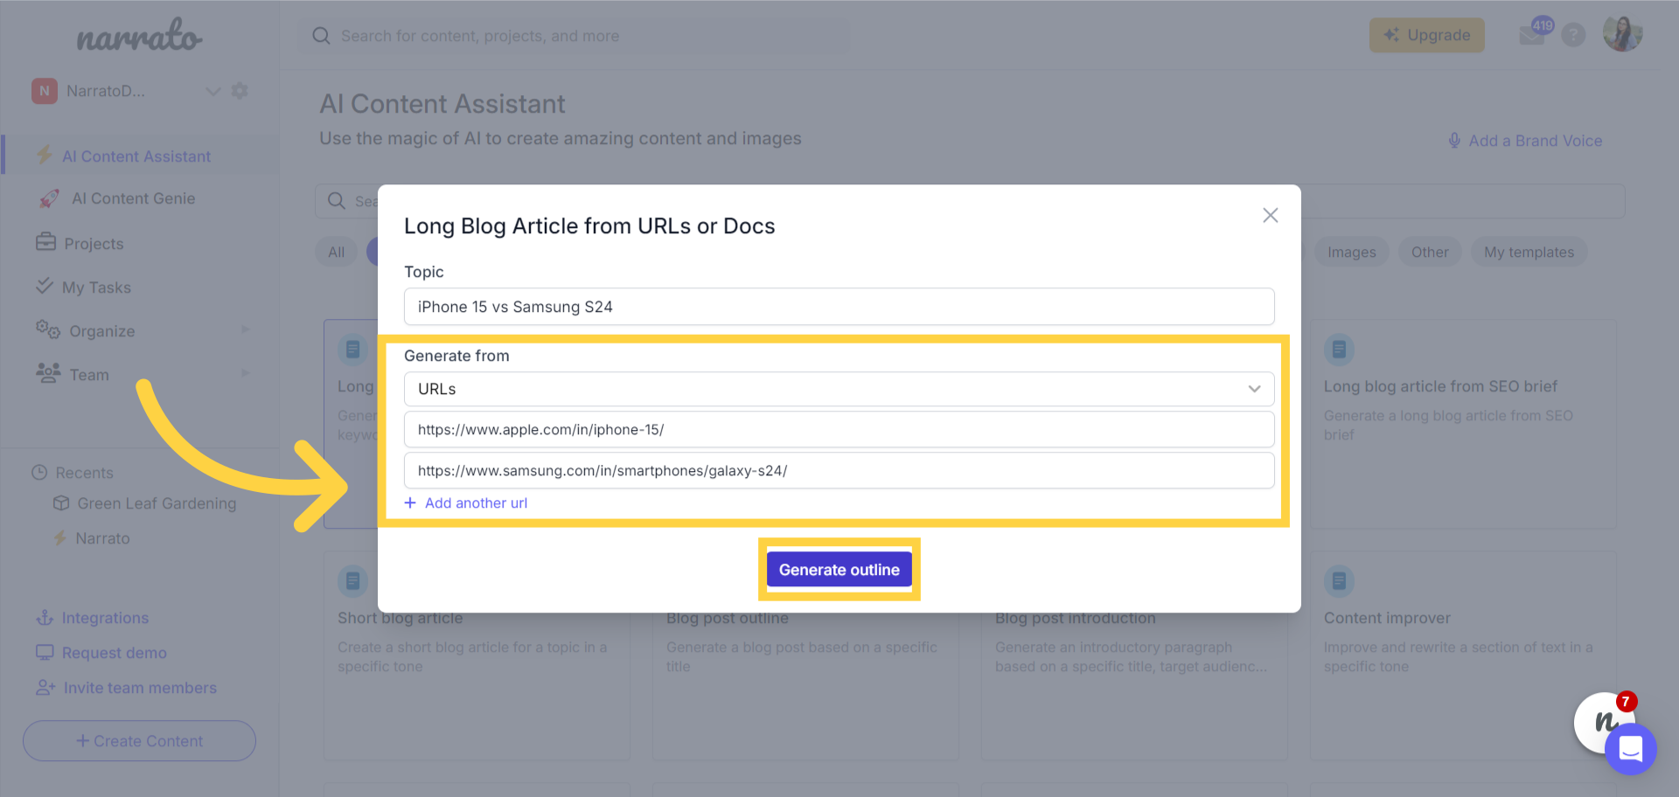
Task: Click the Organize gears icon
Action: point(48,329)
